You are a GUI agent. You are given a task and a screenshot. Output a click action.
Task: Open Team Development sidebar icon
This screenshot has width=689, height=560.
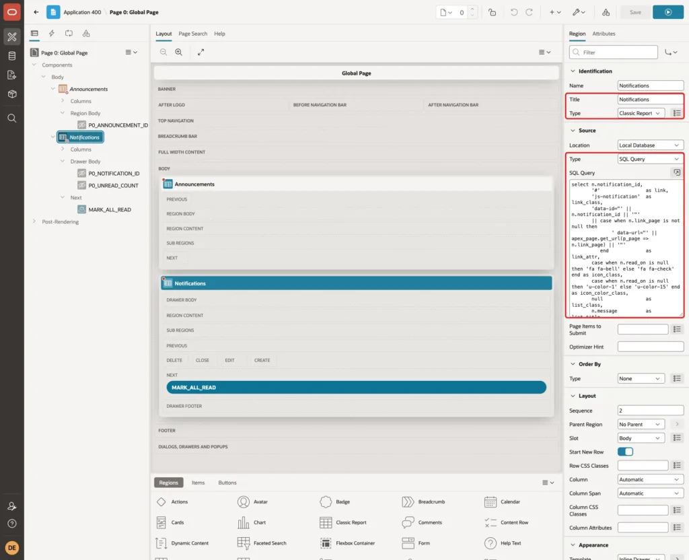click(x=12, y=75)
